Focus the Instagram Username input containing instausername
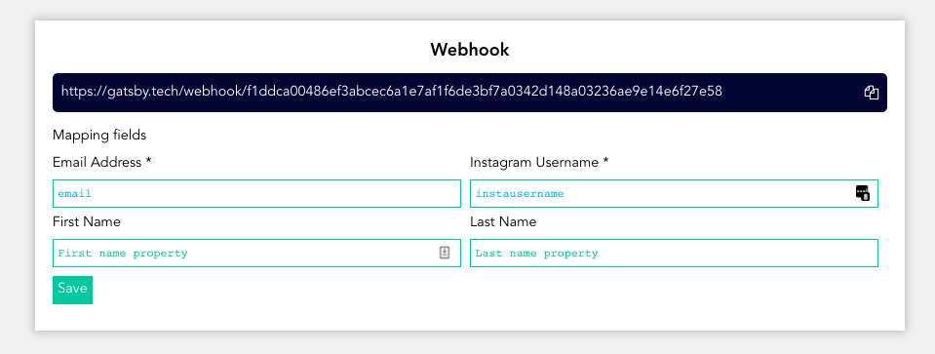 [674, 194]
